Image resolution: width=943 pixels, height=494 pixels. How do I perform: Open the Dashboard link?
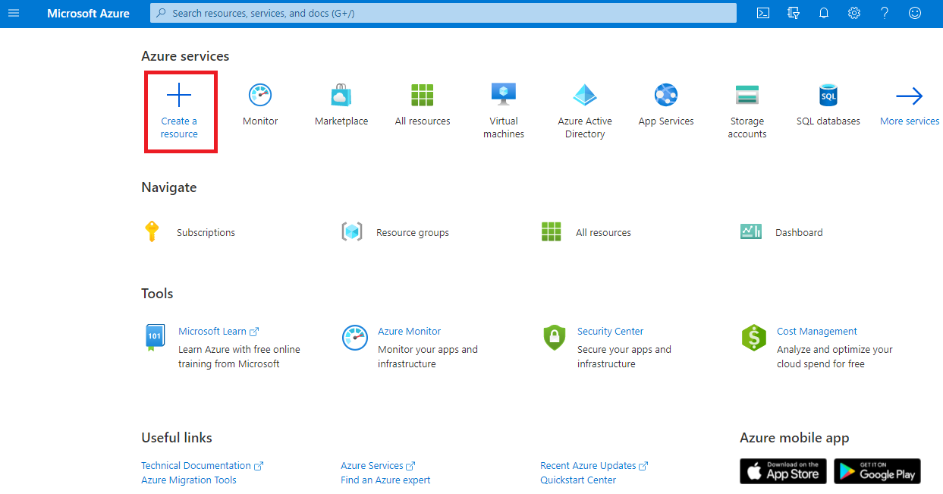(x=799, y=233)
